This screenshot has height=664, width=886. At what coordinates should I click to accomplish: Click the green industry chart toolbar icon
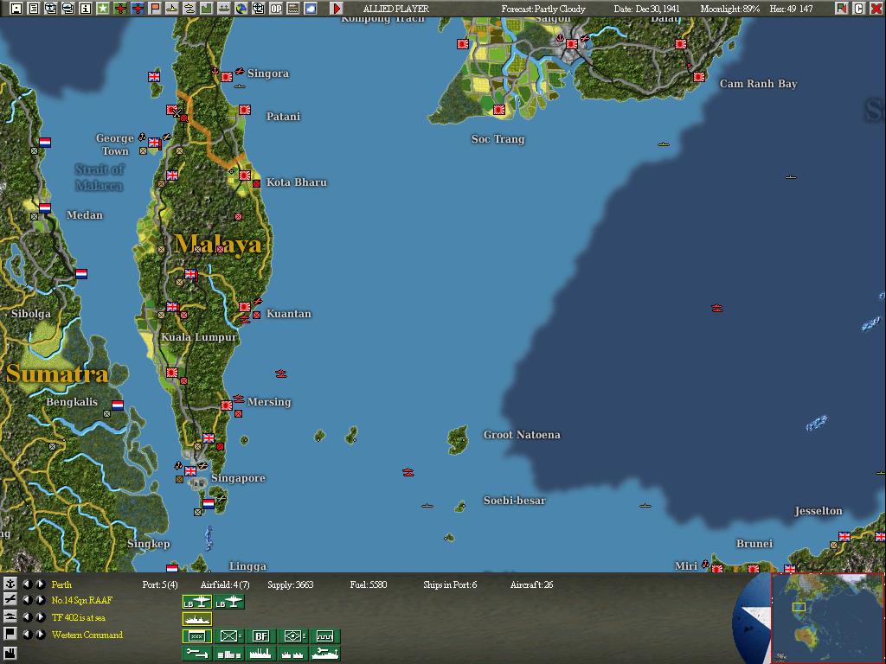[207, 9]
